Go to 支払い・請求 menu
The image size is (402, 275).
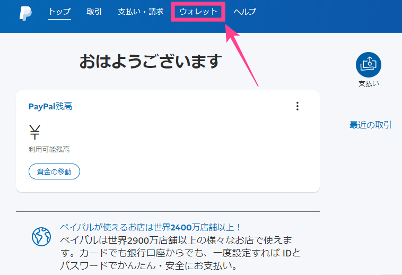[x=141, y=12]
